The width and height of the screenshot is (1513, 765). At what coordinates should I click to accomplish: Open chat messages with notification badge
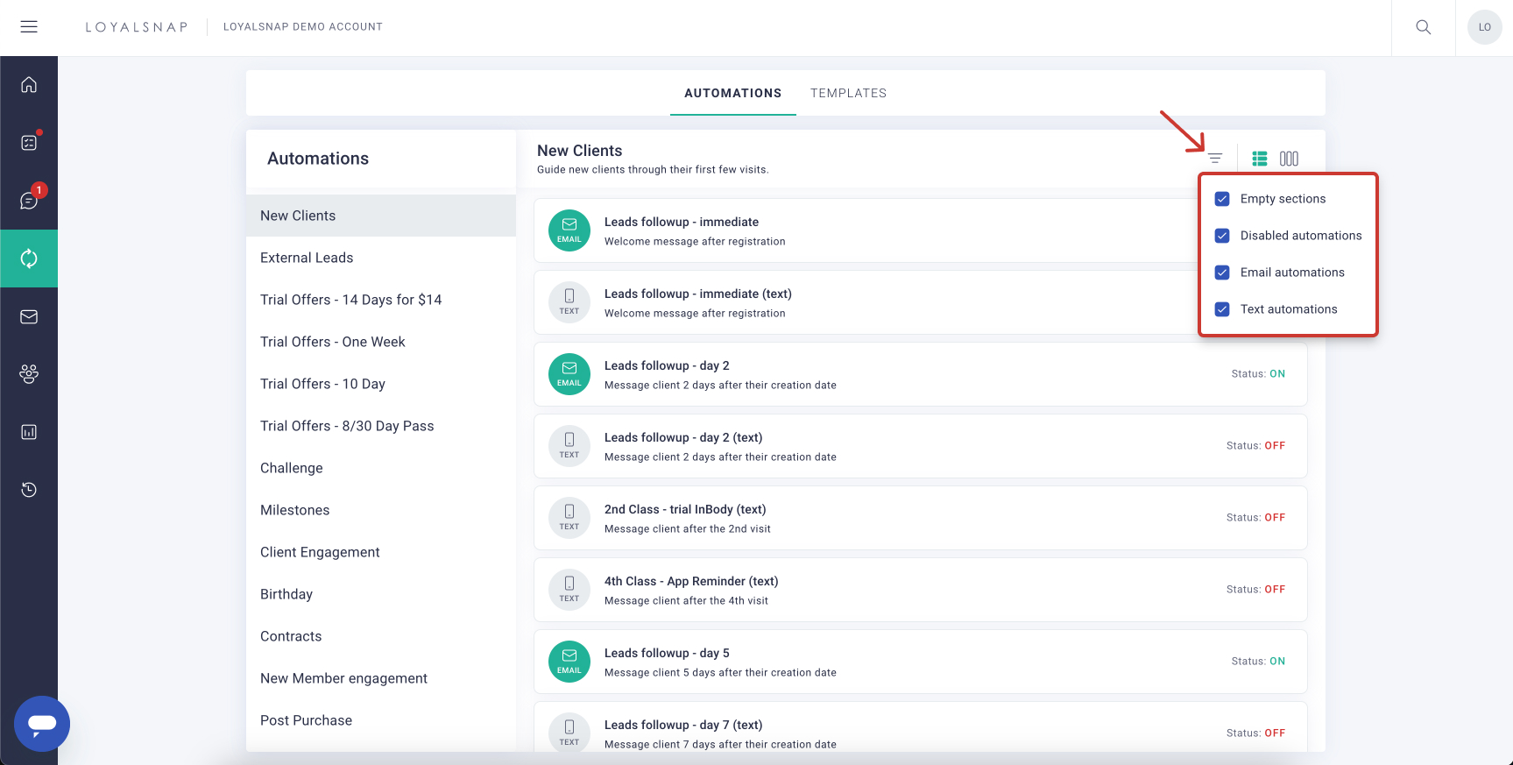click(29, 201)
